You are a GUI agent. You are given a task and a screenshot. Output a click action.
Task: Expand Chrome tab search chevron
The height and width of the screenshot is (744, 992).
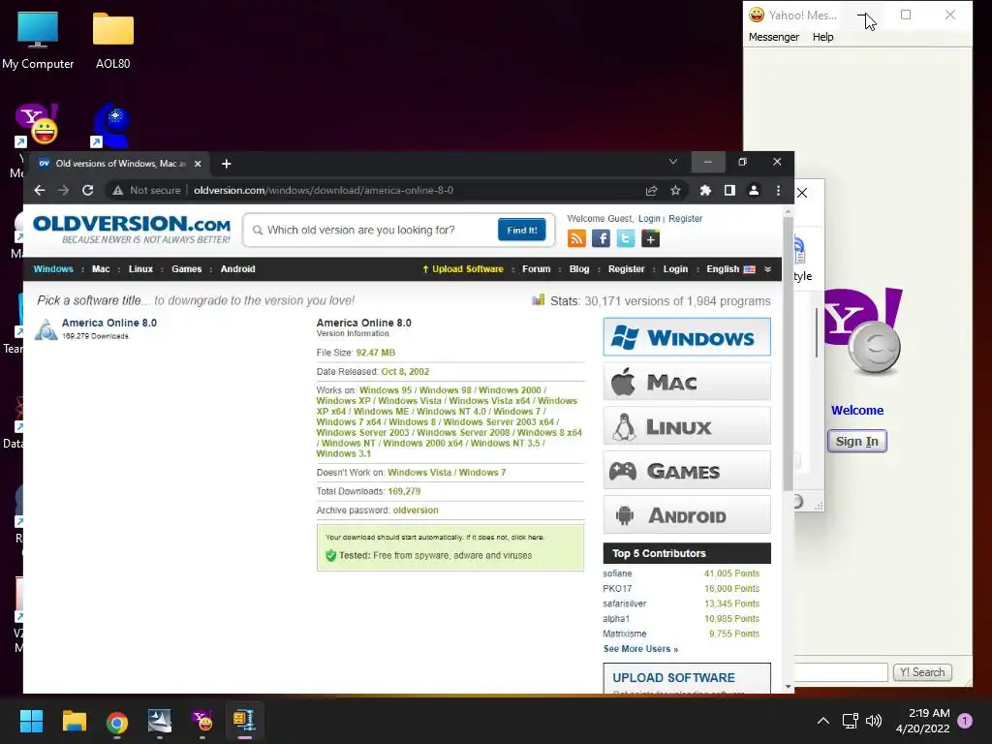[x=673, y=162]
